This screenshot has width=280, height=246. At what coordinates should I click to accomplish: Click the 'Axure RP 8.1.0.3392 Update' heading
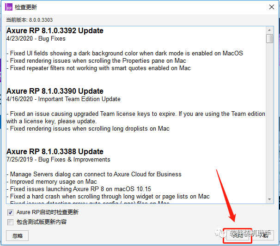click(55, 30)
